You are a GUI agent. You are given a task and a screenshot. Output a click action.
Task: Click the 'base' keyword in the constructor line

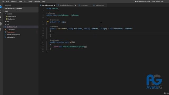(111, 29)
